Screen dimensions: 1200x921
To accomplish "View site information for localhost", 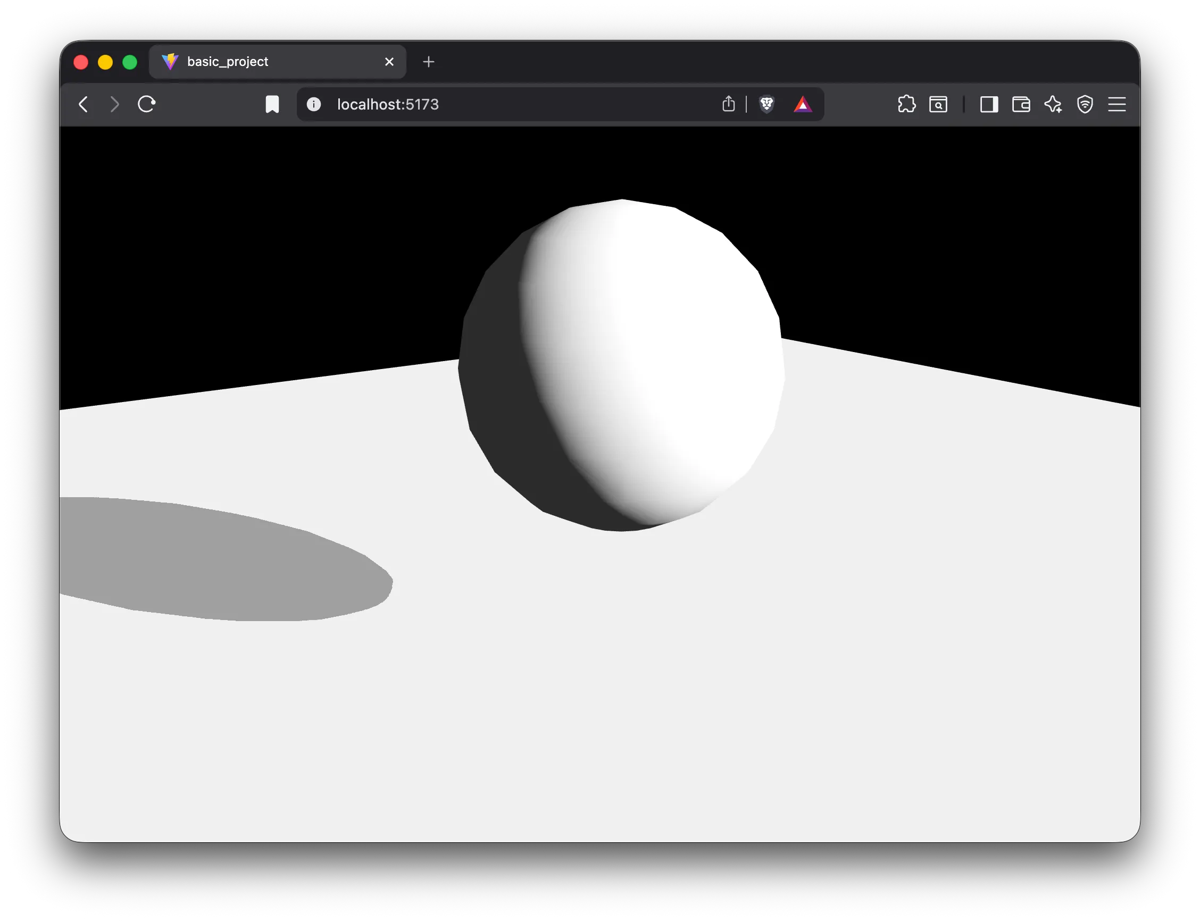I will point(314,104).
